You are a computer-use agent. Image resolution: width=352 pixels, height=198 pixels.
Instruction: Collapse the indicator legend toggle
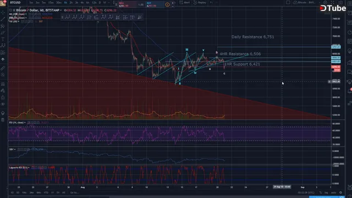coord(10,10)
